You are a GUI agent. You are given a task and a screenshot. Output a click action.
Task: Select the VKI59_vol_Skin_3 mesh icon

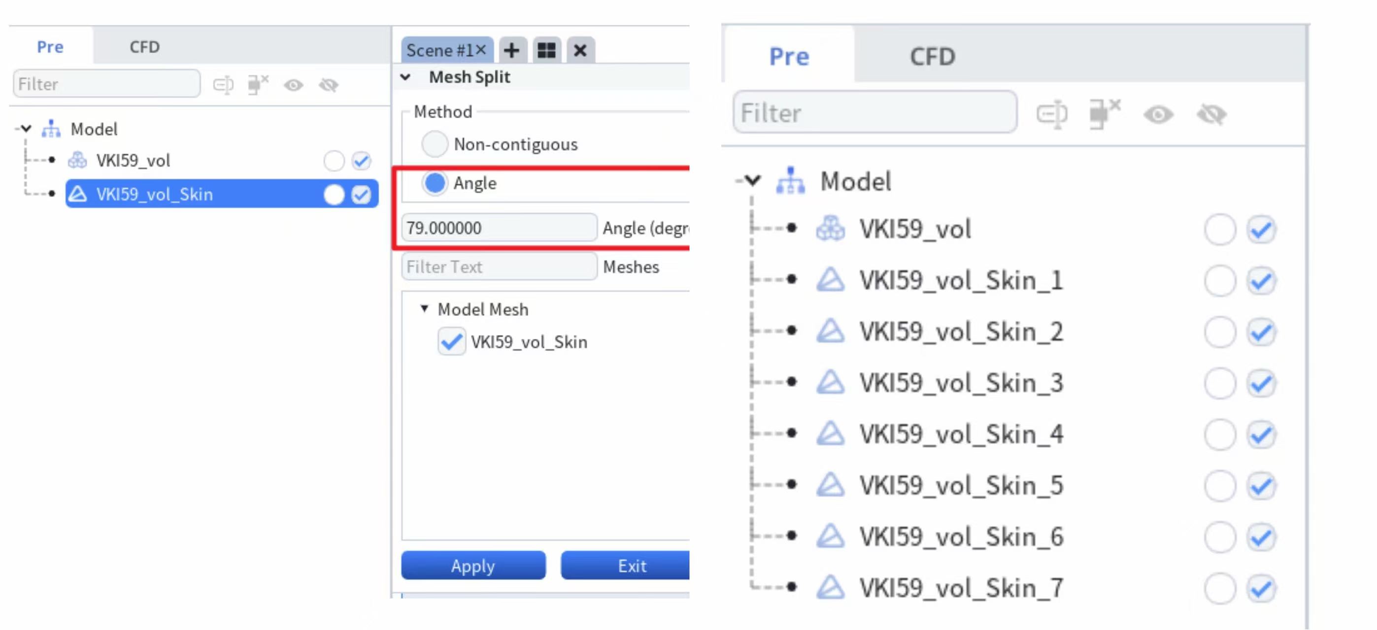[830, 382]
